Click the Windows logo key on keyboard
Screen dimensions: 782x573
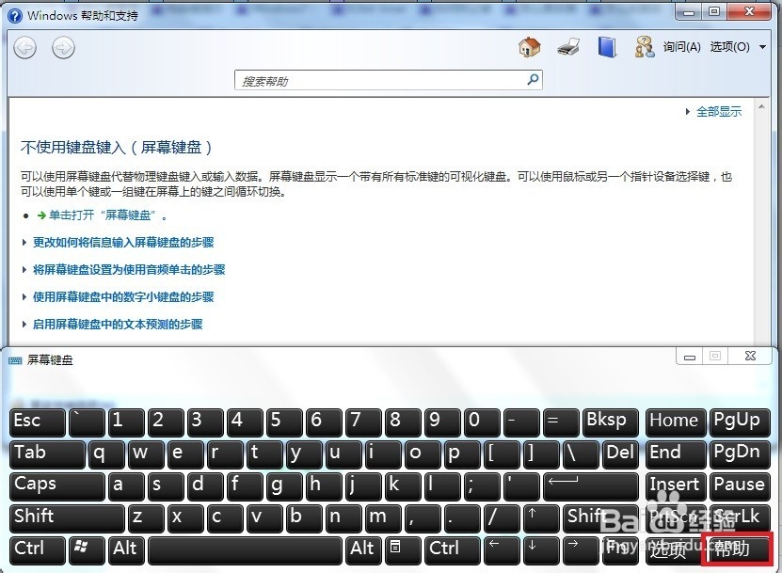point(88,550)
